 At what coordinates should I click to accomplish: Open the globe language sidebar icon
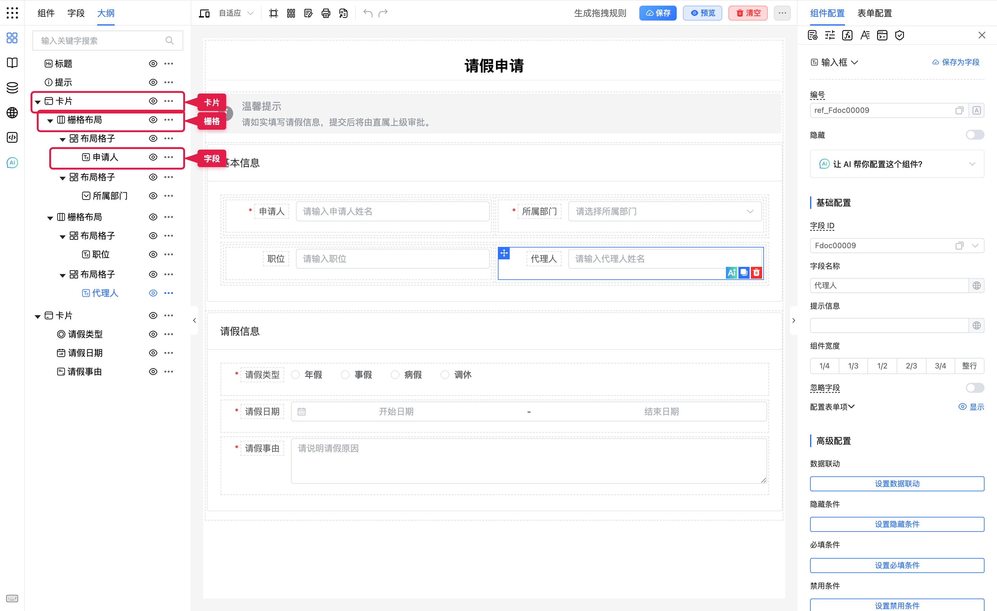12,113
